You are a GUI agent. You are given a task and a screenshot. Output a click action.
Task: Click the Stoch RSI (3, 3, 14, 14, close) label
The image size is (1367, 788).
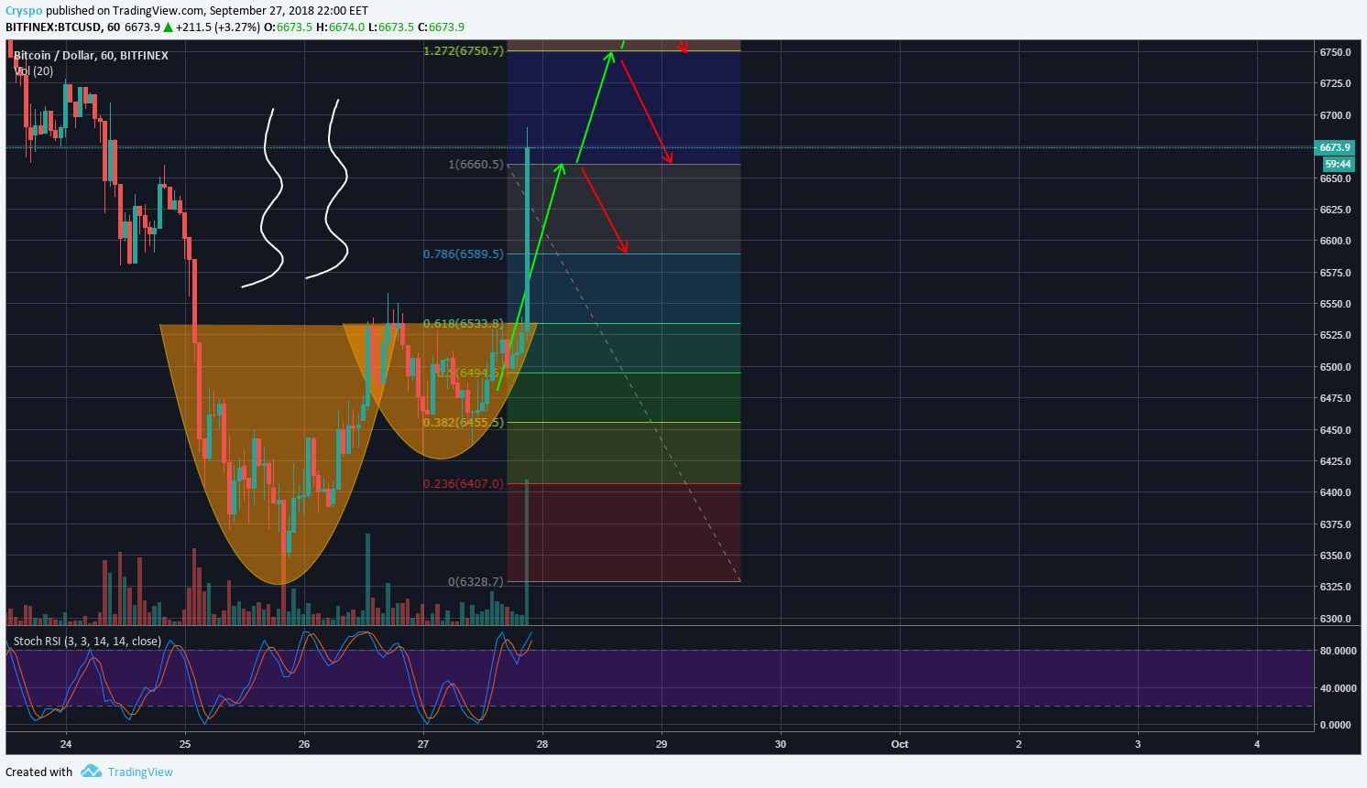pyautogui.click(x=87, y=641)
